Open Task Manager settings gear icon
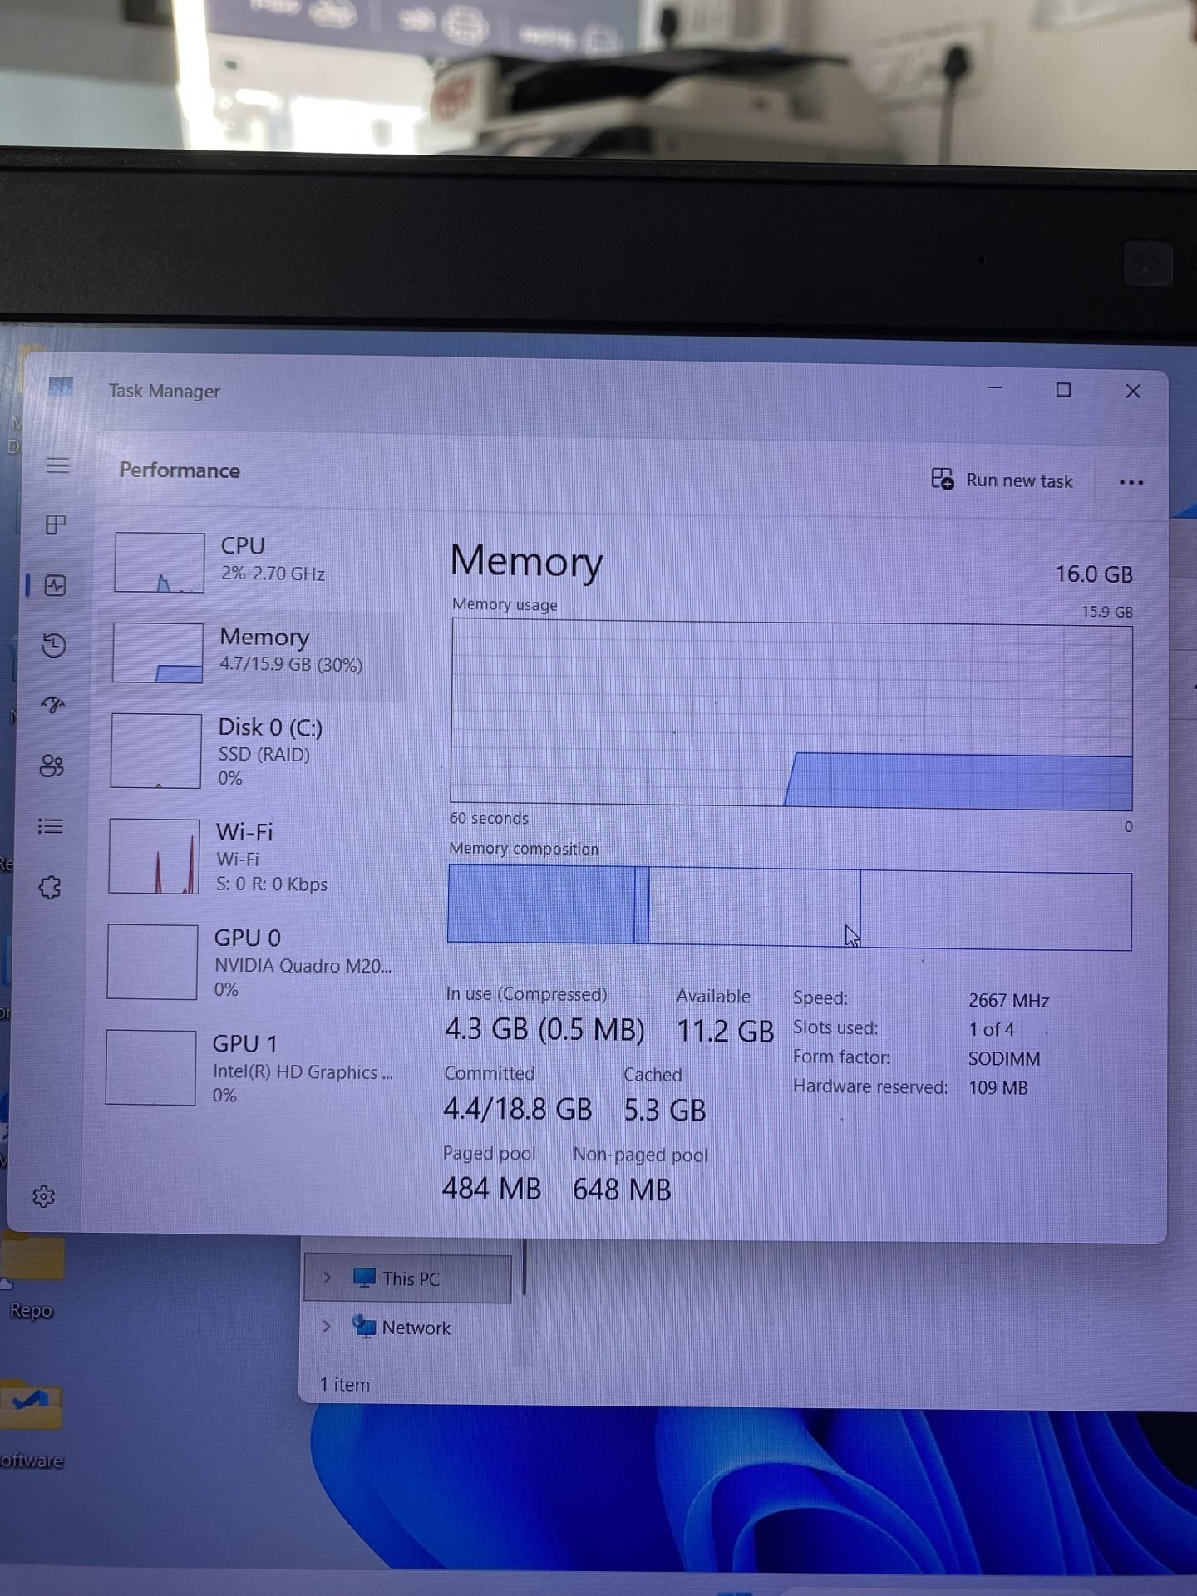 pos(43,1196)
